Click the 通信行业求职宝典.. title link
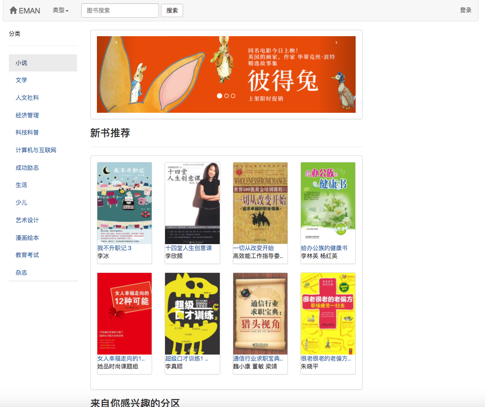 click(x=258, y=358)
